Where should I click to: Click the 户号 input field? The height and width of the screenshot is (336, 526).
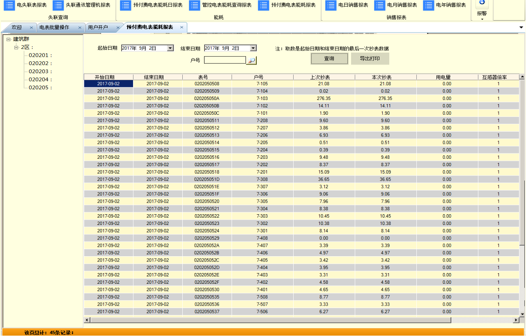click(225, 60)
